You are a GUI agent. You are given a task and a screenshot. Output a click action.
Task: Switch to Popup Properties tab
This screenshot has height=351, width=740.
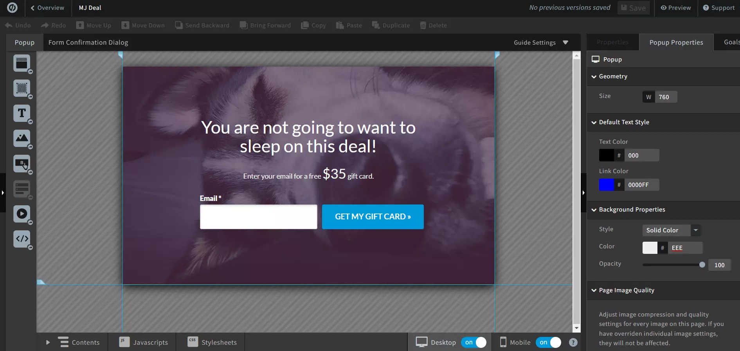tap(676, 42)
